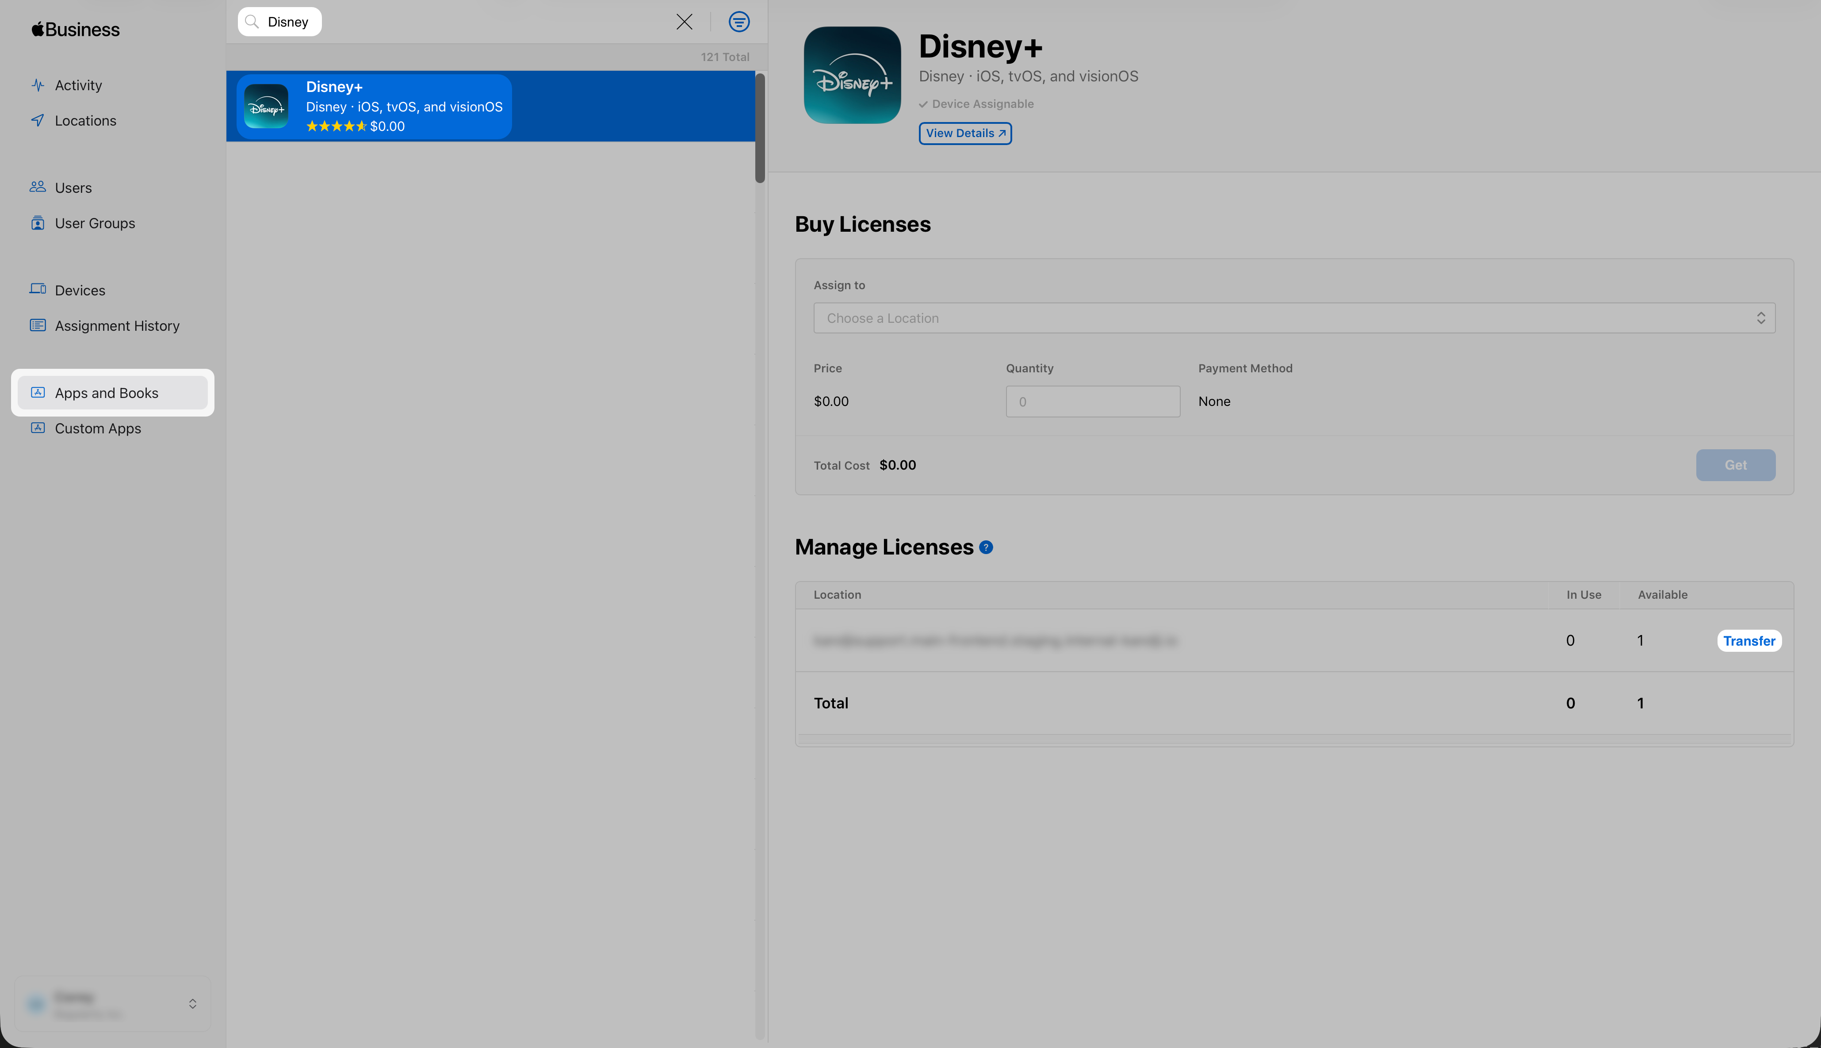This screenshot has width=1821, height=1048.
Task: Click the Manage Licenses help icon
Action: pos(986,547)
